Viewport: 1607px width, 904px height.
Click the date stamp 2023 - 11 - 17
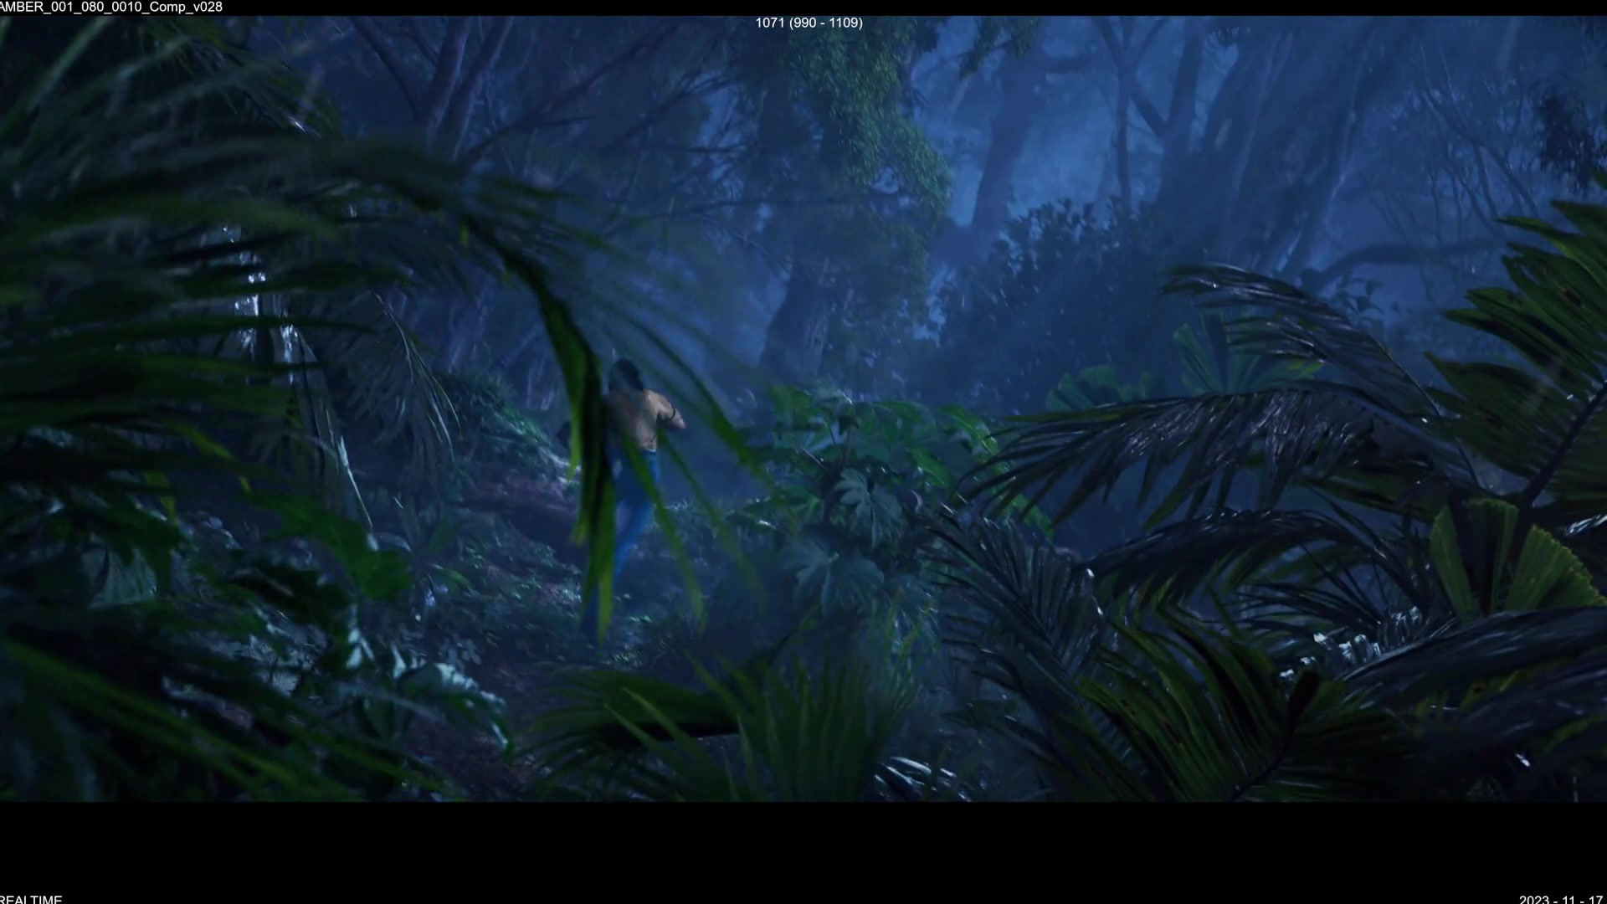pyautogui.click(x=1561, y=900)
